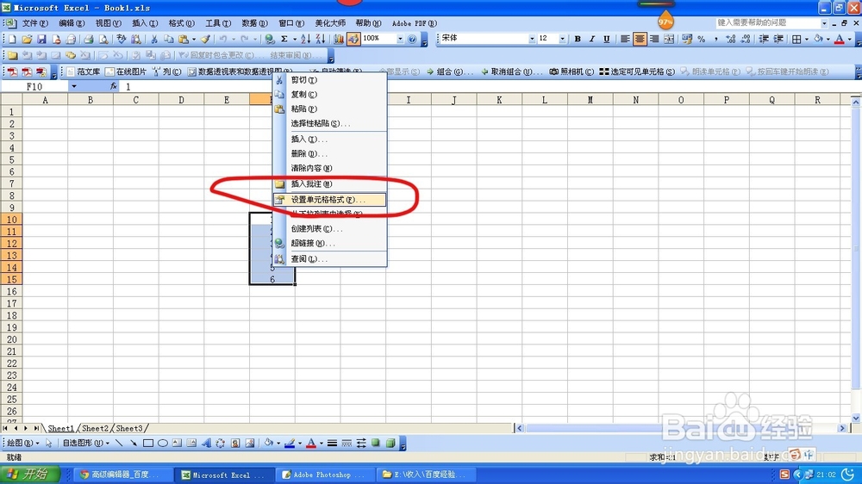Image resolution: width=862 pixels, height=484 pixels.
Task: Click the AutoSum sigma icon
Action: (284, 39)
